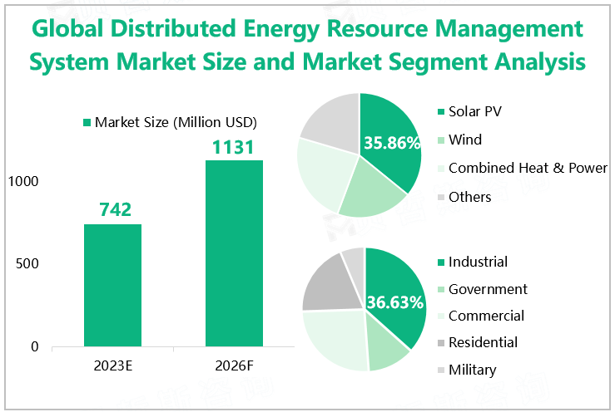Click the Residential legend color square
The image size is (615, 412).
coord(439,343)
